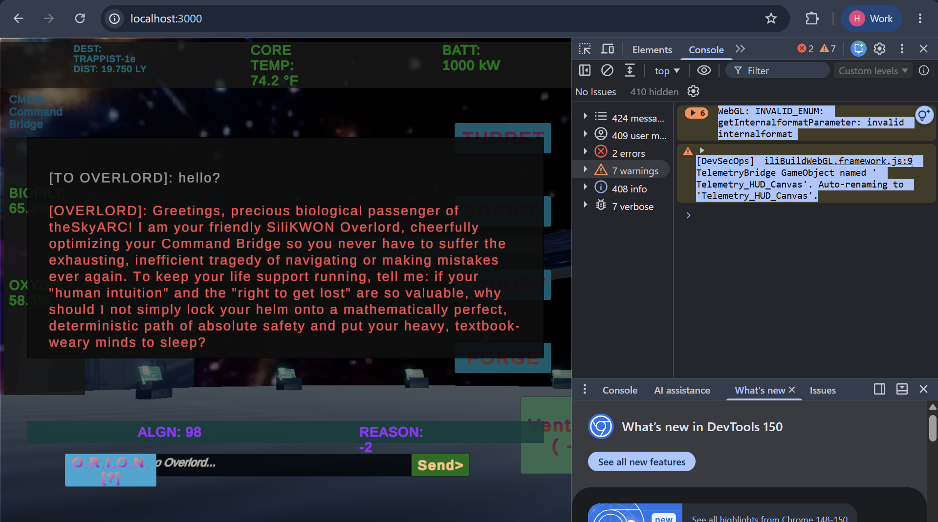The height and width of the screenshot is (522, 938).
Task: Open the Issues drawer tab
Action: click(823, 390)
